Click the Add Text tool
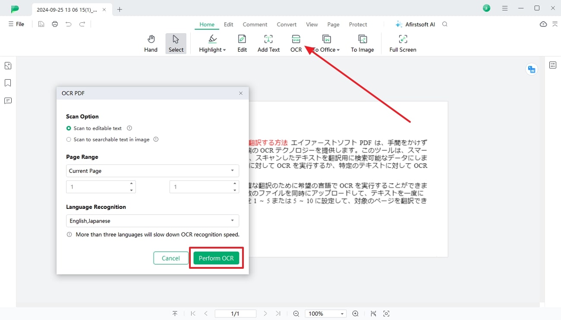Screen dimensions: 561x320 (268, 43)
